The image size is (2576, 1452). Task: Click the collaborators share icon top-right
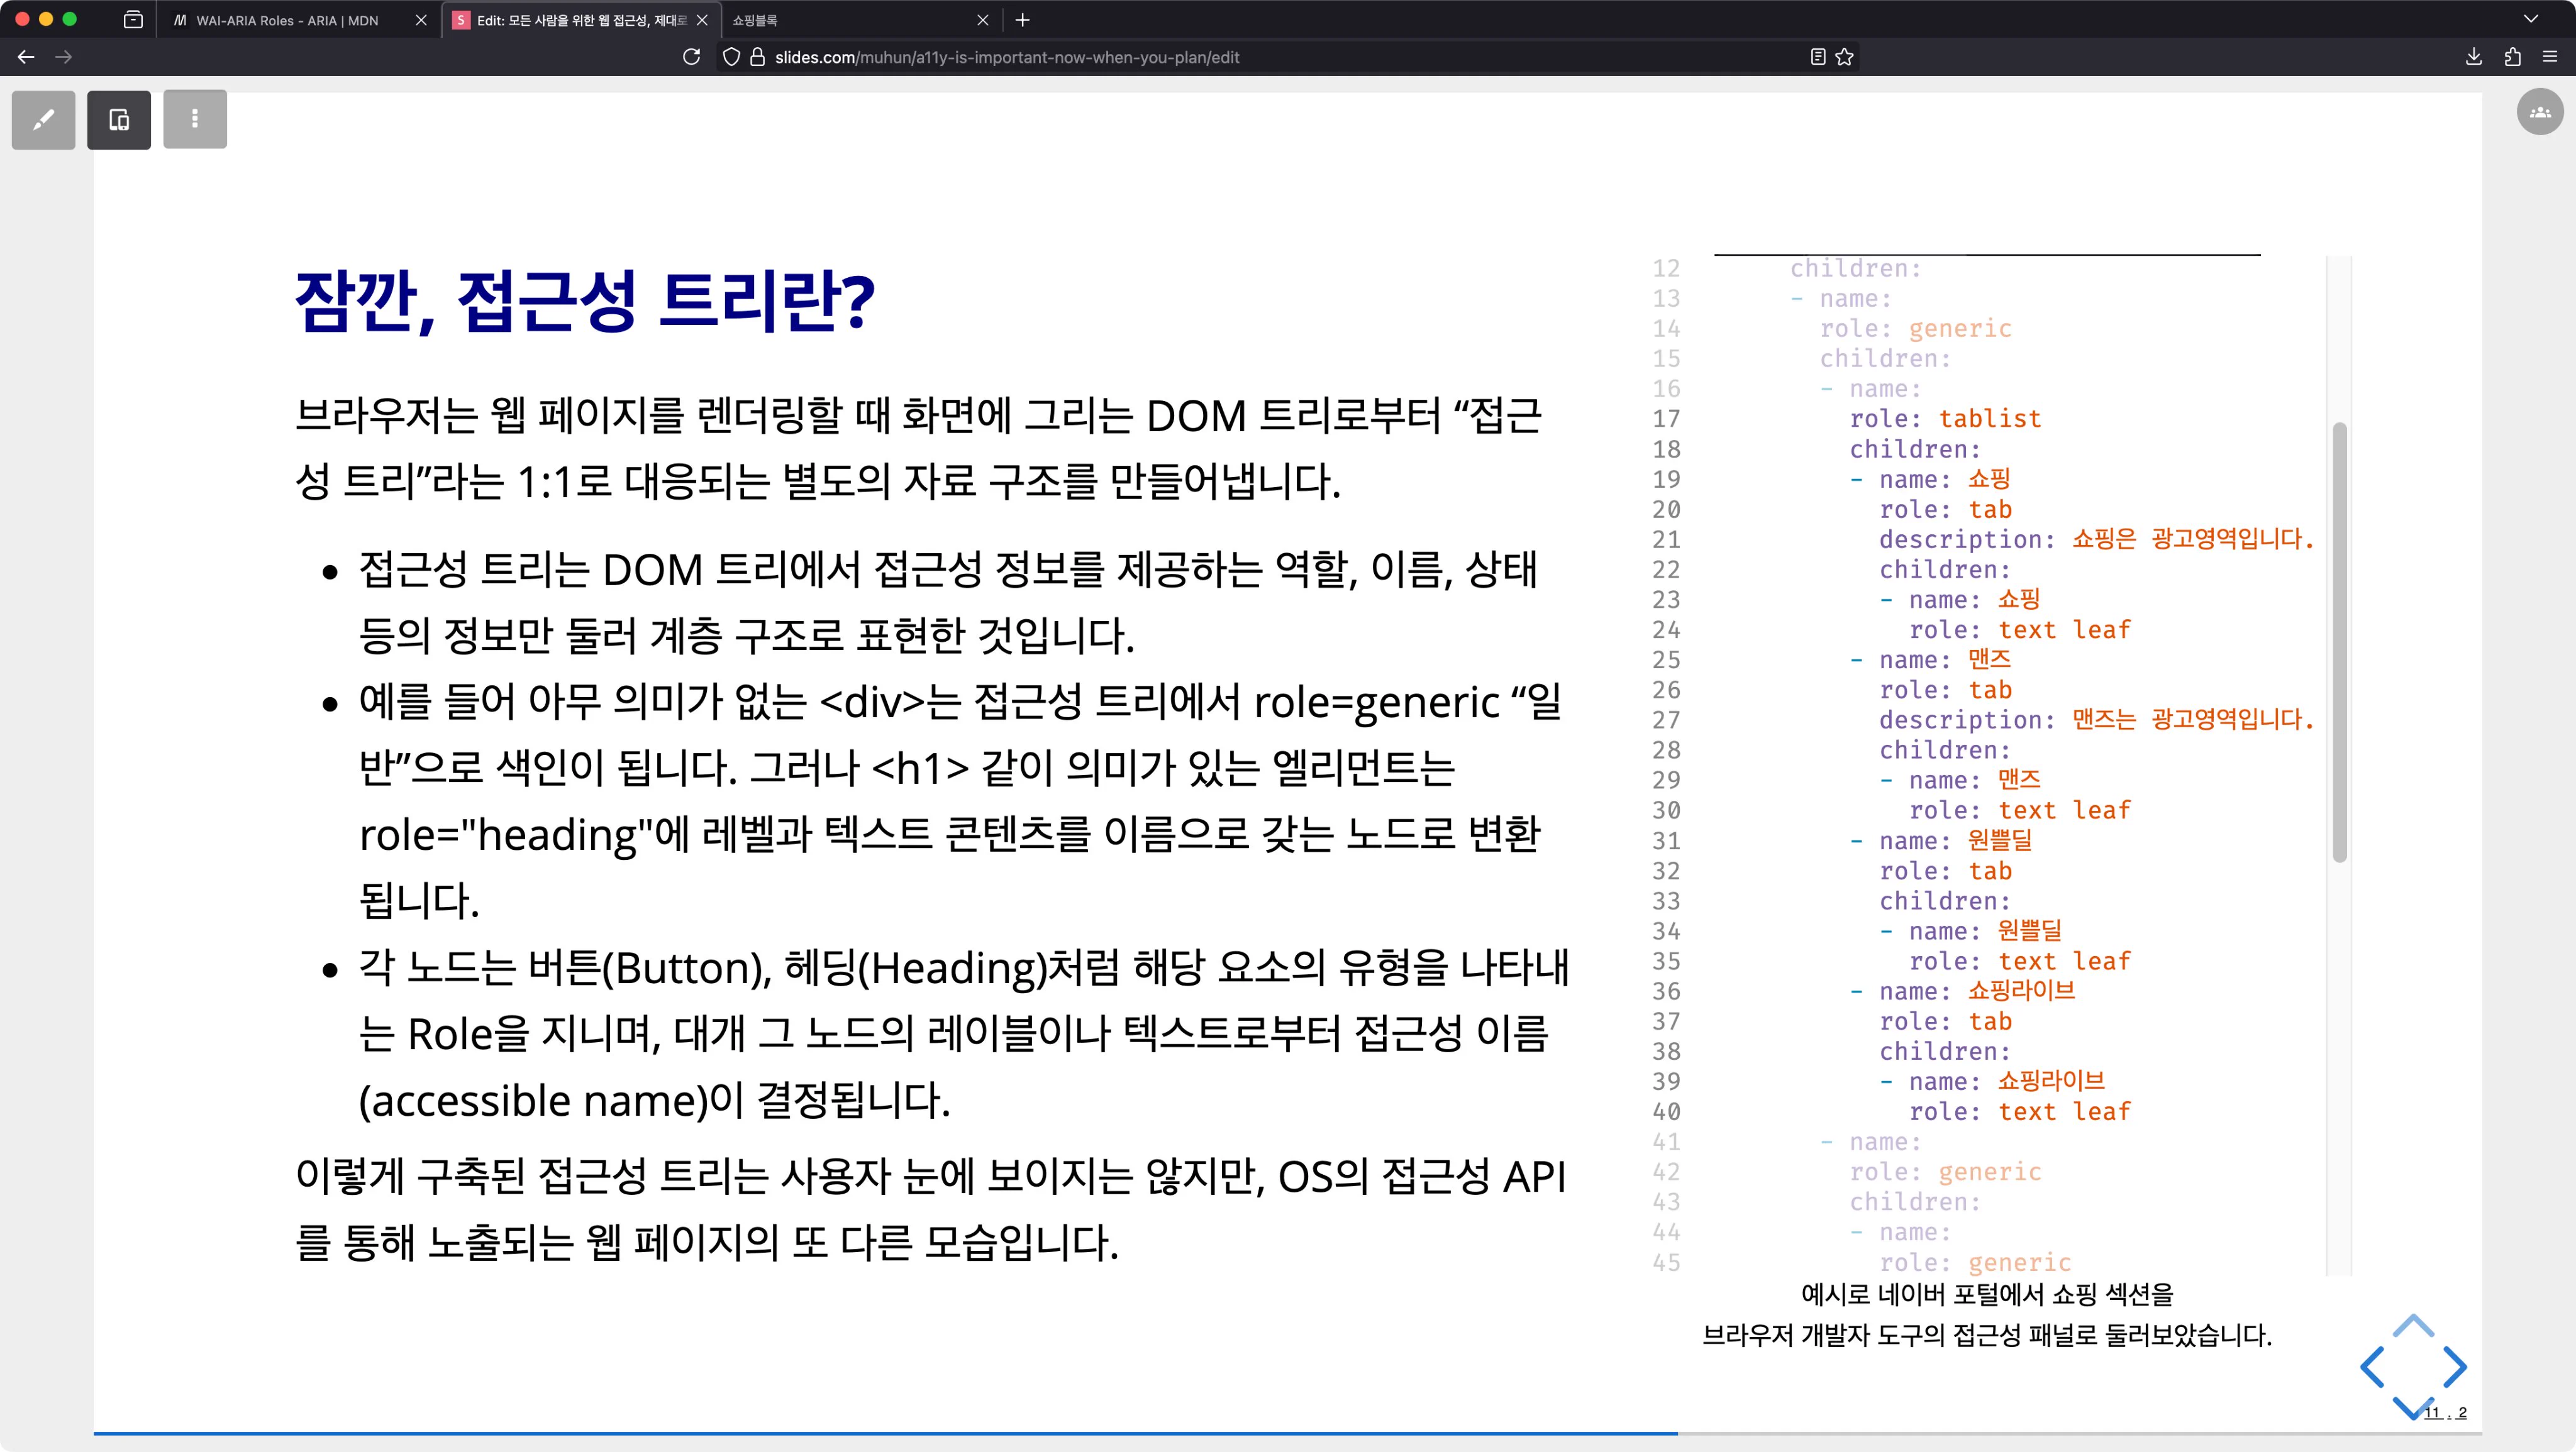2541,111
